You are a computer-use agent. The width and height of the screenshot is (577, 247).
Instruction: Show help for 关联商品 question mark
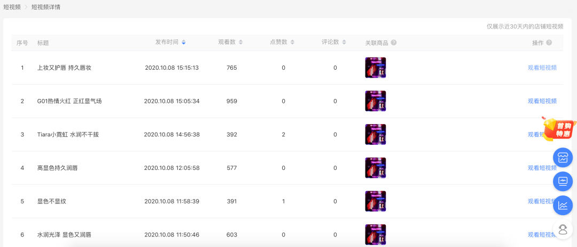click(x=394, y=43)
